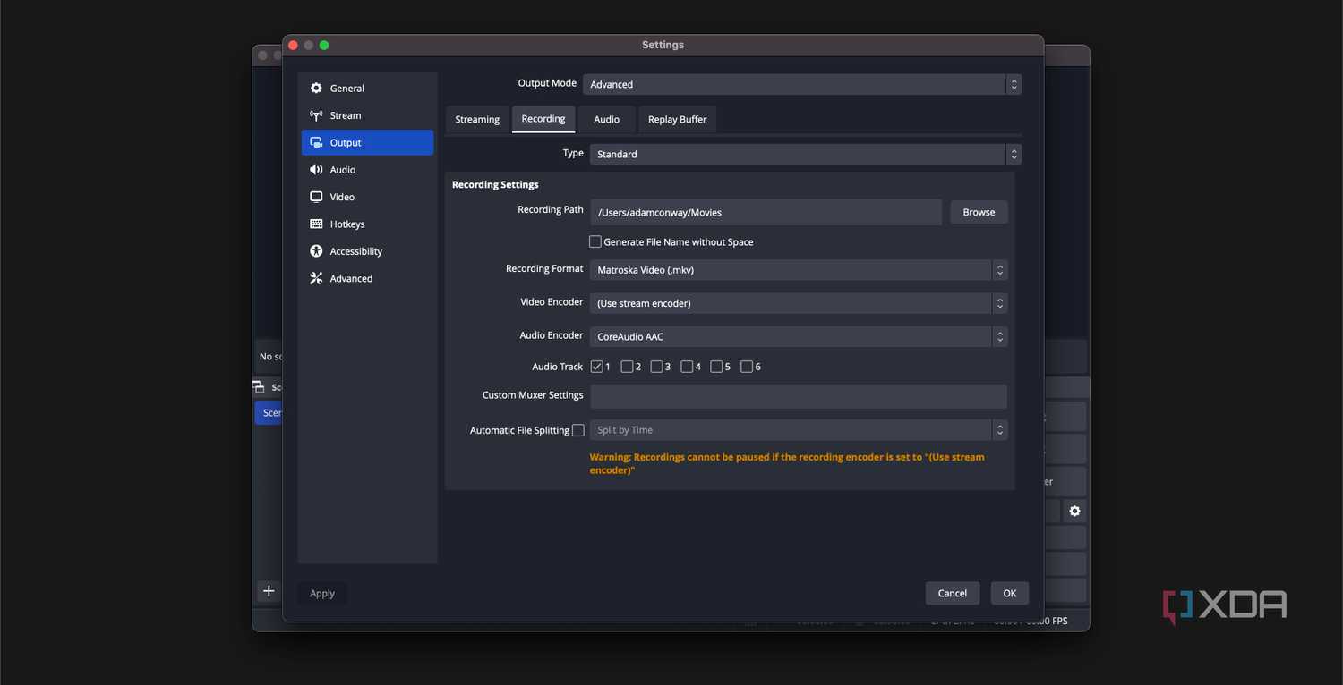Tick the Audio Track 5 checkbox

coord(716,367)
